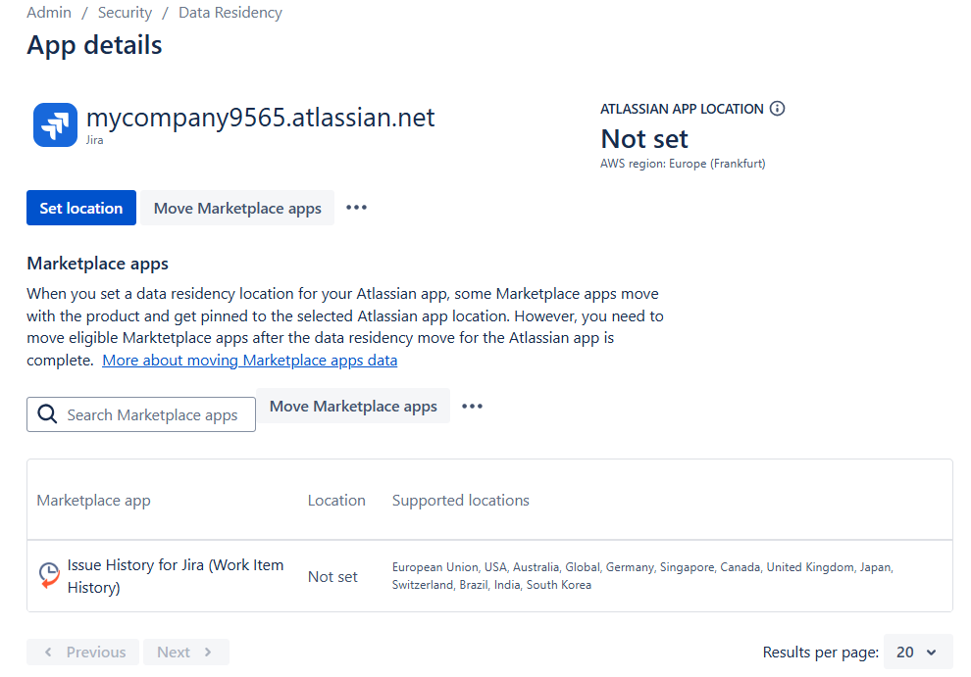Click the Jira logo icon
The image size is (971, 677).
click(55, 125)
